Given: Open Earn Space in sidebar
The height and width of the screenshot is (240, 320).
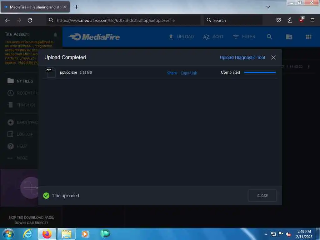Looking at the screenshot, I should 22,122.
